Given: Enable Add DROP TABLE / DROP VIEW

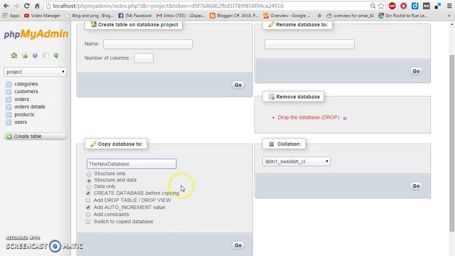Looking at the screenshot, I should pyautogui.click(x=88, y=201).
